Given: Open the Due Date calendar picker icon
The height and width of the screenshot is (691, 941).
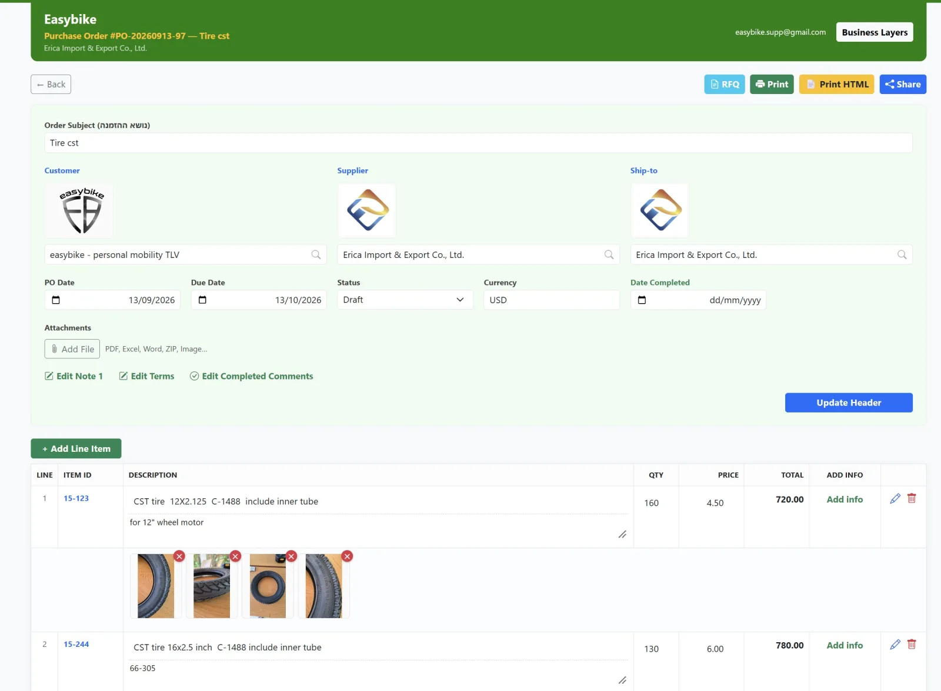Looking at the screenshot, I should (202, 300).
